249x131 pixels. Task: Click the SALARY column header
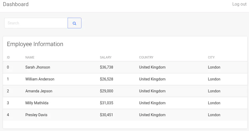106,57
